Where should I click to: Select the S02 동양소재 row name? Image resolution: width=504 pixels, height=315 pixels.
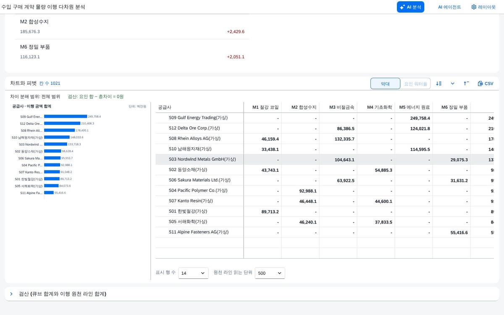pos(188,170)
